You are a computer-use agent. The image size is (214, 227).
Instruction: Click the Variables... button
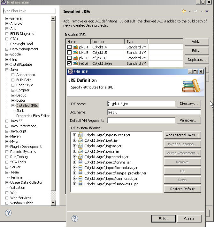189,120
